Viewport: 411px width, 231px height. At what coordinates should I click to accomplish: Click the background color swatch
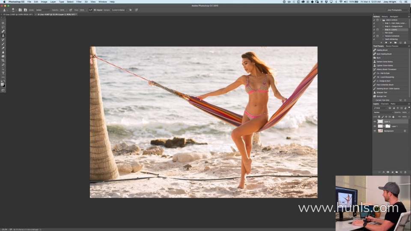pyautogui.click(x=4, y=86)
